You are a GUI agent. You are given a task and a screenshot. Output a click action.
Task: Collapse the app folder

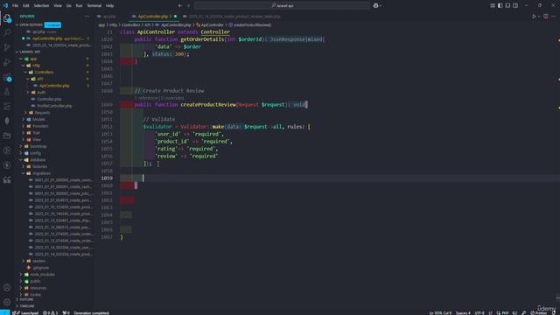(x=21, y=59)
